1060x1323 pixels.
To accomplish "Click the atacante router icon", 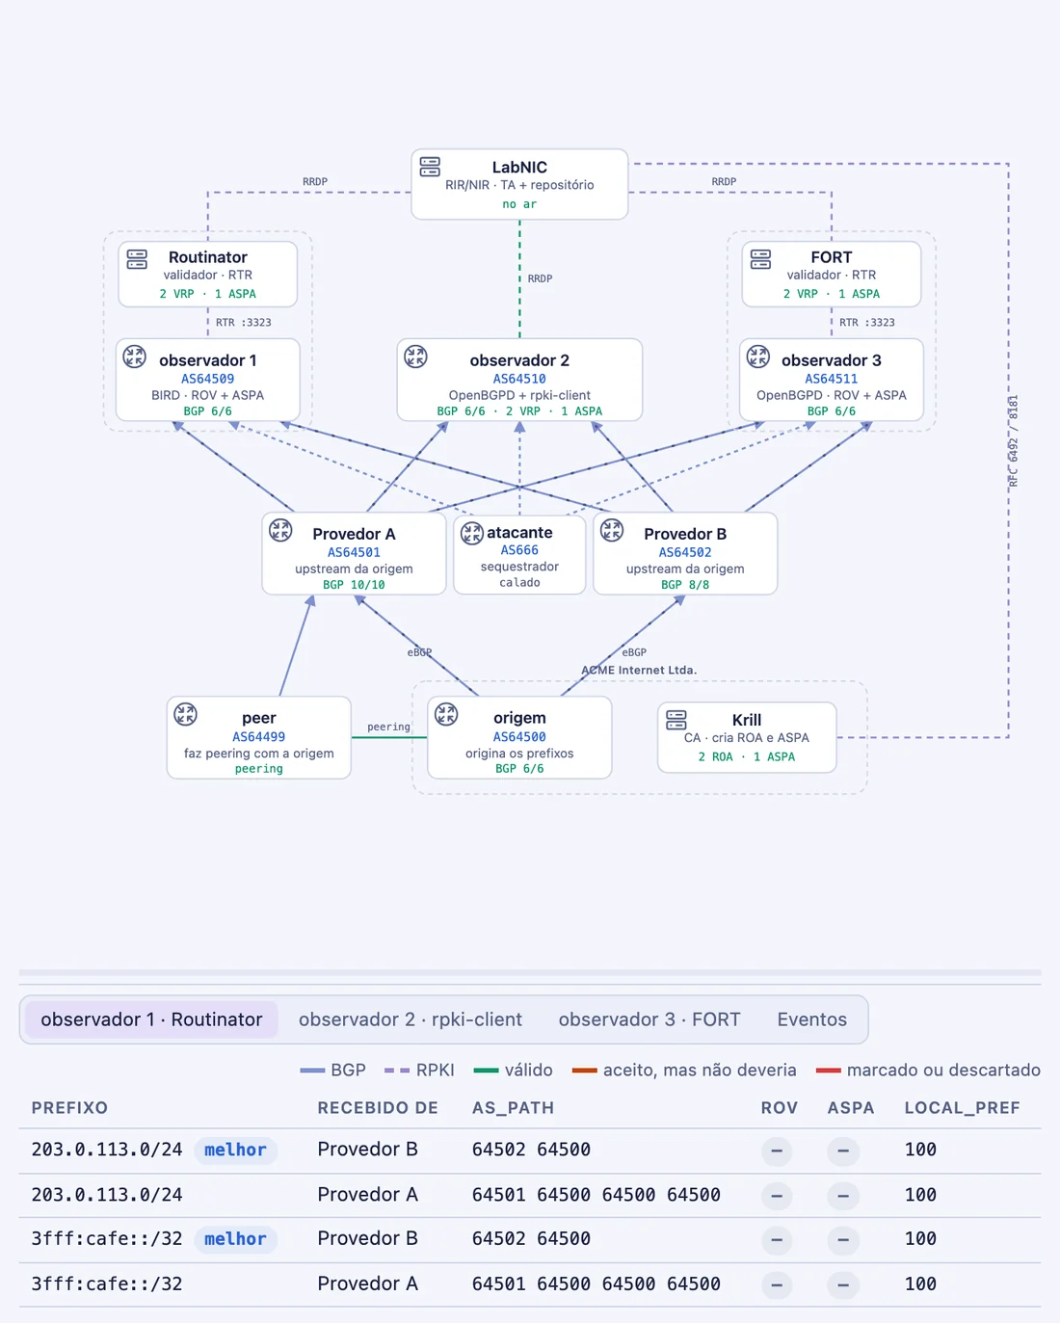I will pos(472,533).
